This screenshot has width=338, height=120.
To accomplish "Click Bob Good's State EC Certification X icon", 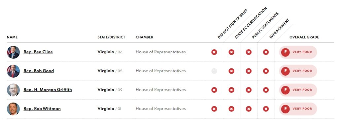I will tap(231, 71).
